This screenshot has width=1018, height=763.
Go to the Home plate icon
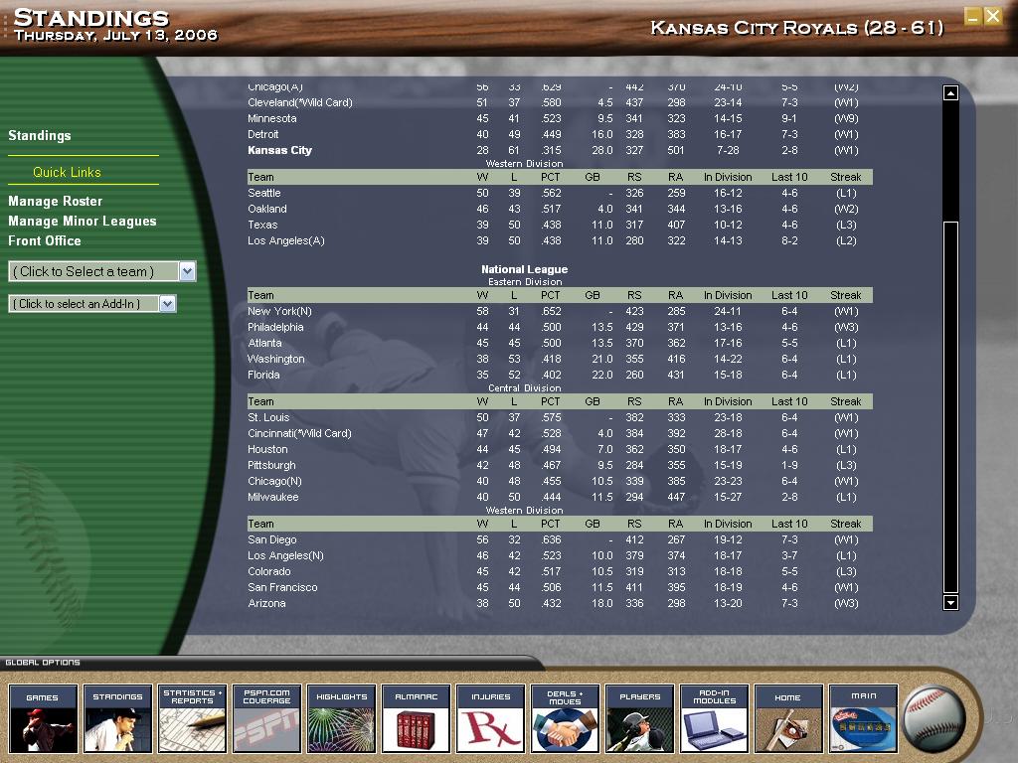click(x=788, y=718)
